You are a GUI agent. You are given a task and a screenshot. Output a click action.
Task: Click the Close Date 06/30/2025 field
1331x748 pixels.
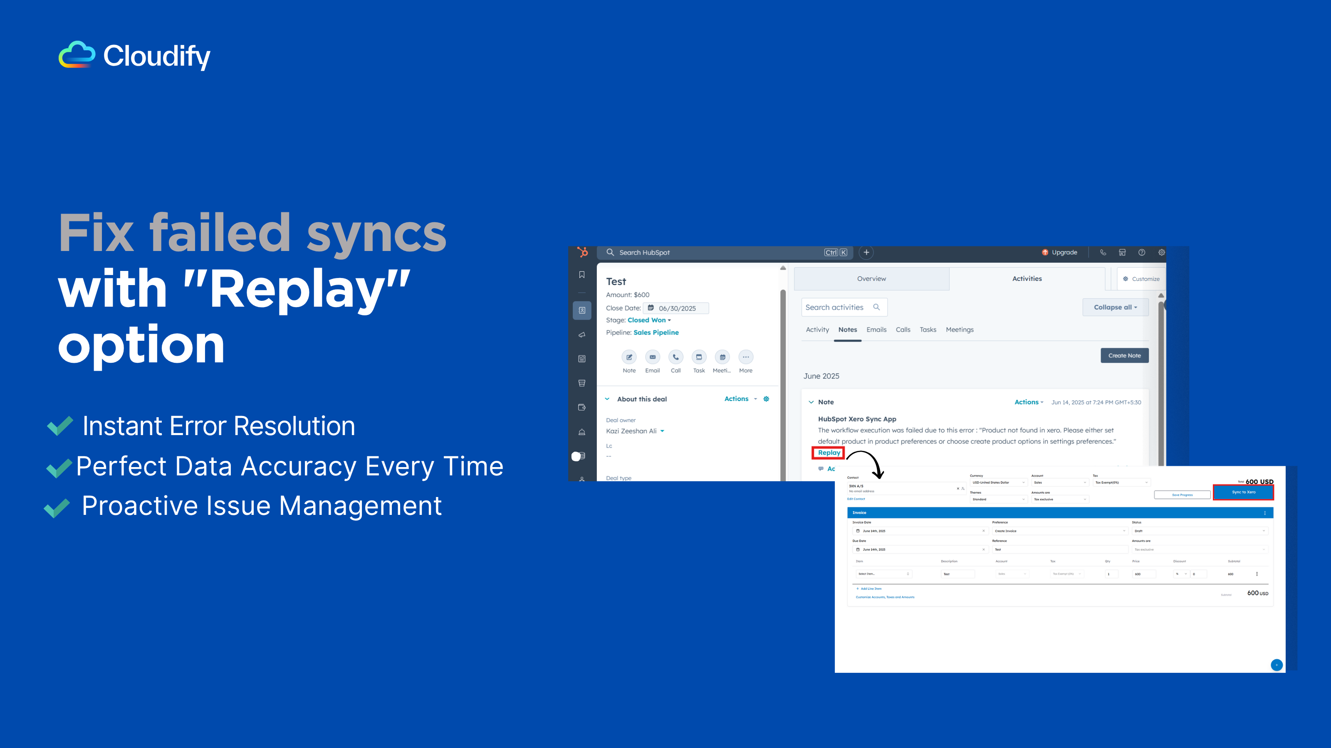pos(676,308)
